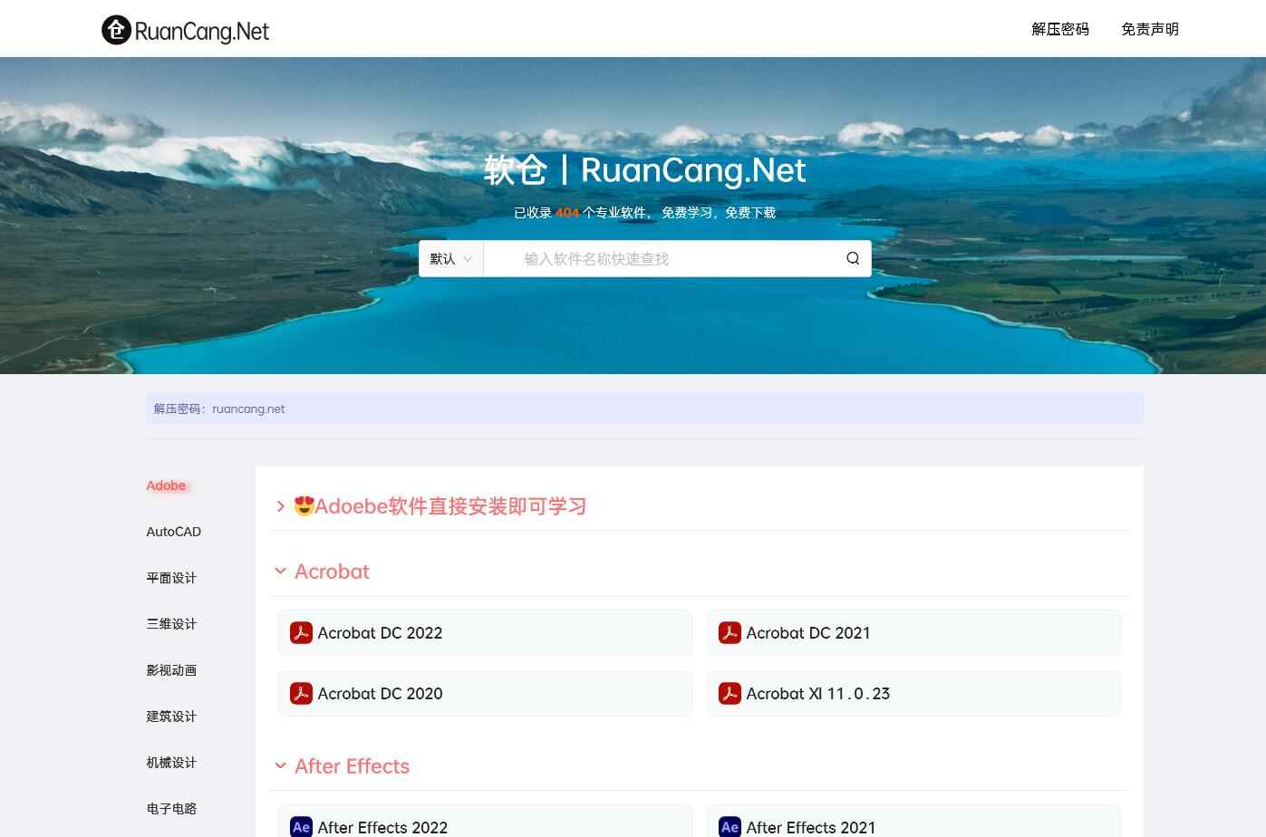
Task: Open 解压密码 in top navigation
Action: tap(1059, 29)
